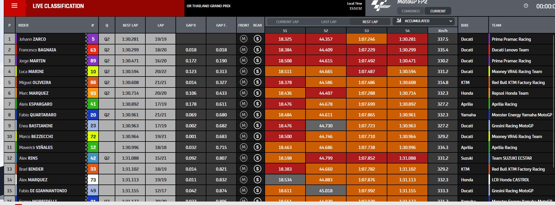Select Current Lap sector tab
555x205 pixels.
coord(287,22)
